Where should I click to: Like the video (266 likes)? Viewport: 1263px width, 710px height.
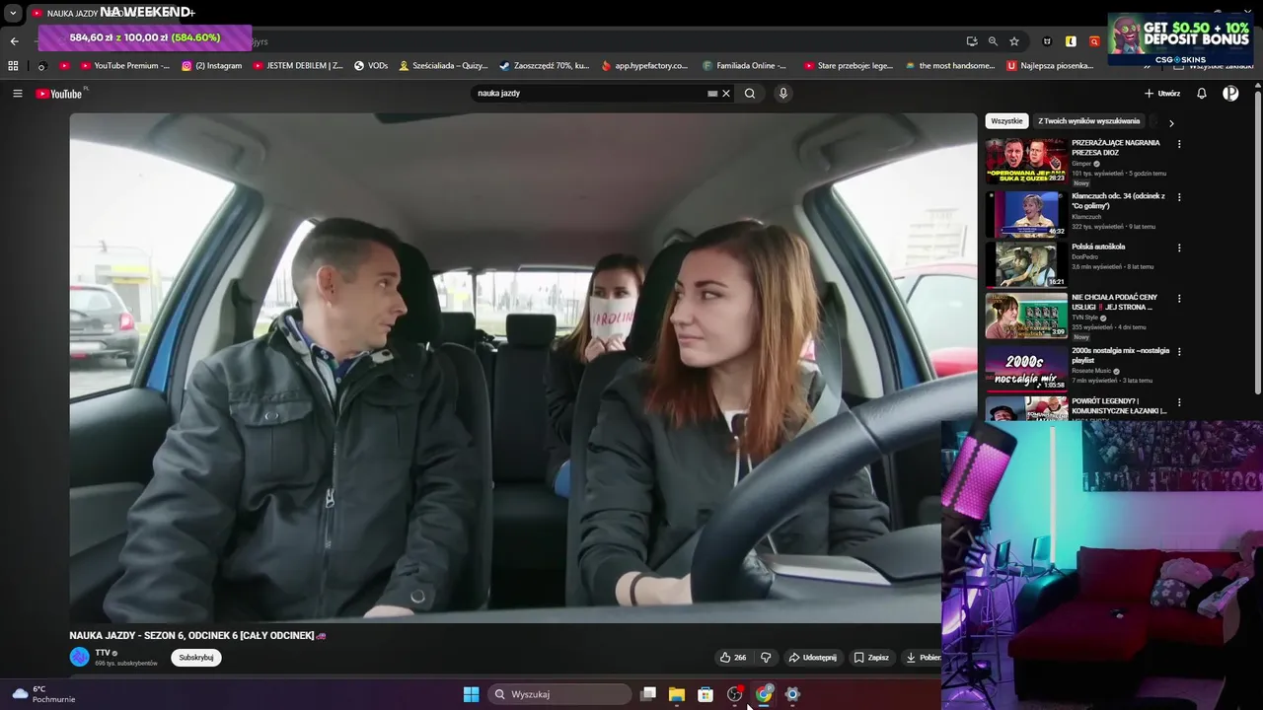(732, 658)
